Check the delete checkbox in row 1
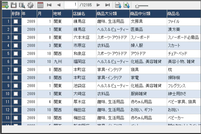The image size is (201, 134). click(16, 21)
